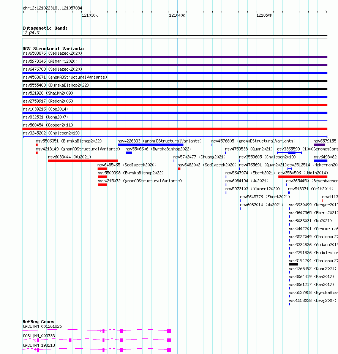Open the nsv6083031 (Wu2021) label
Viewport: 338px width, 354px height.
tap(310, 221)
